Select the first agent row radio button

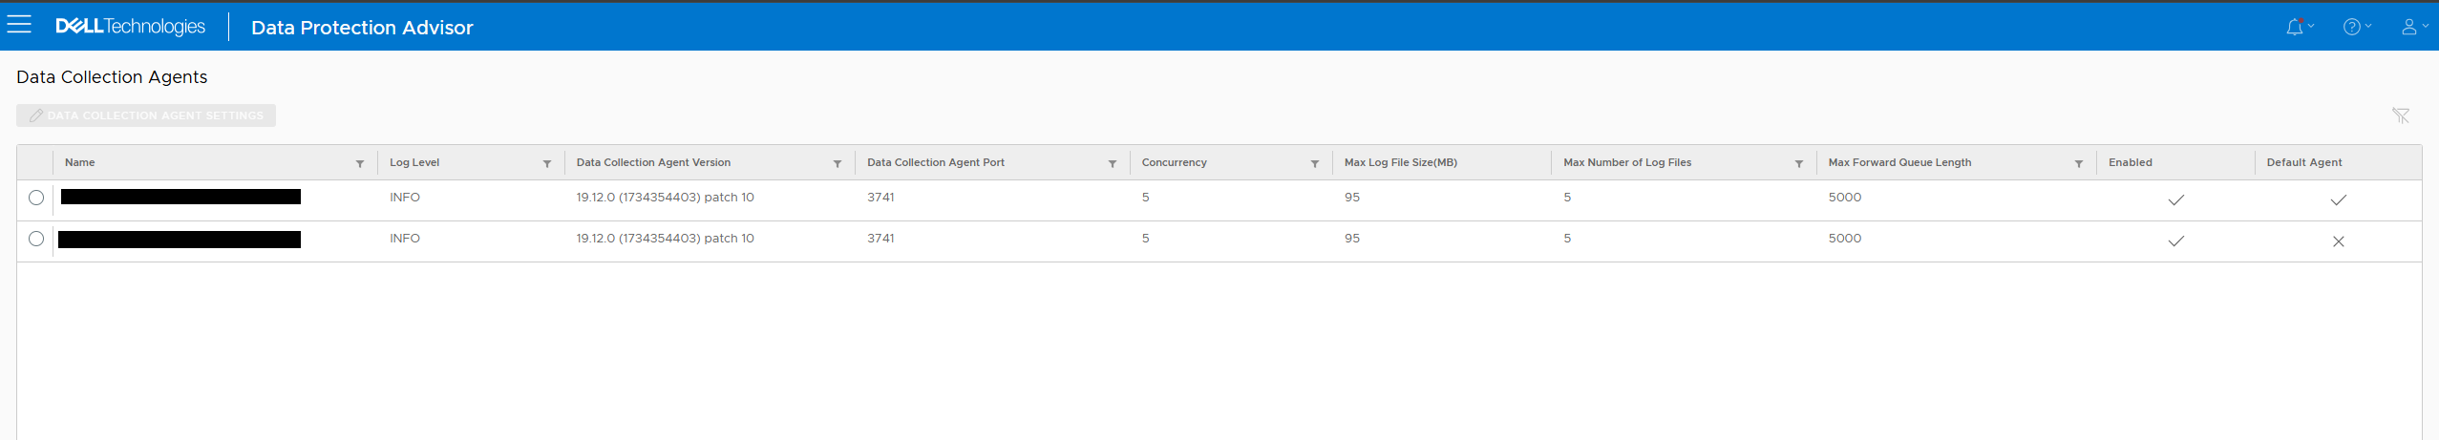(36, 198)
